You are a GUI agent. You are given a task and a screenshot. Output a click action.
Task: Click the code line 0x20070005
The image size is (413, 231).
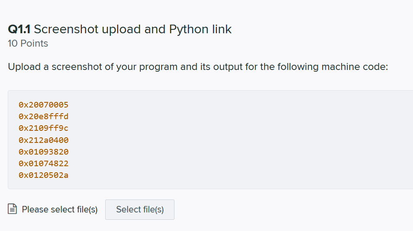coord(43,104)
